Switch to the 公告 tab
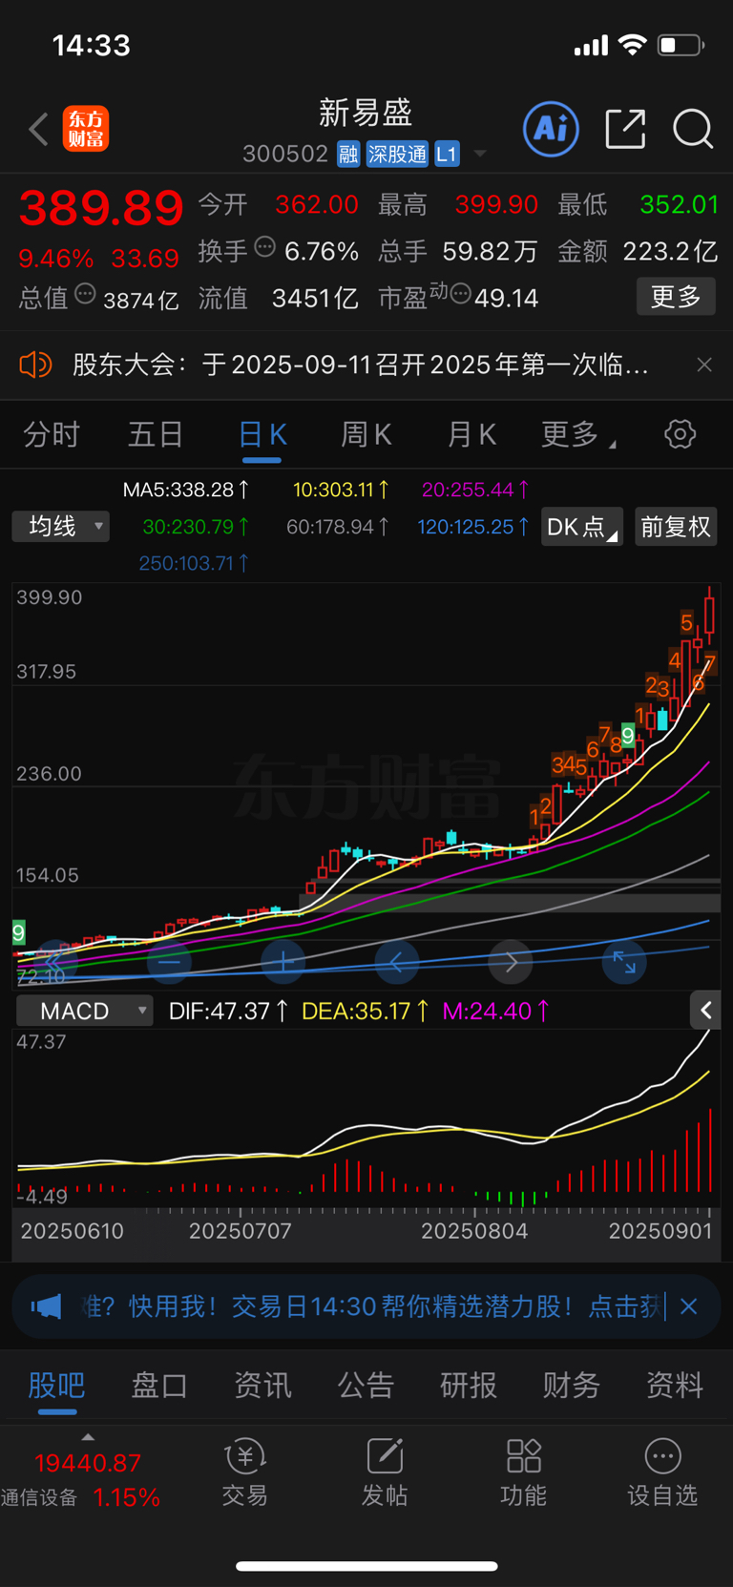This screenshot has height=1587, width=733. 366,1385
